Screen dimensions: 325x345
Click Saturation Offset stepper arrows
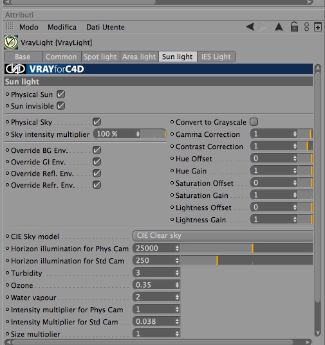[295, 183]
